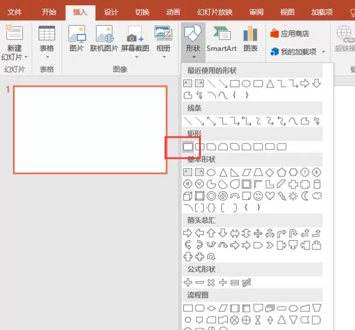
Task: Select the straight line under 线条
Action: click(x=188, y=121)
